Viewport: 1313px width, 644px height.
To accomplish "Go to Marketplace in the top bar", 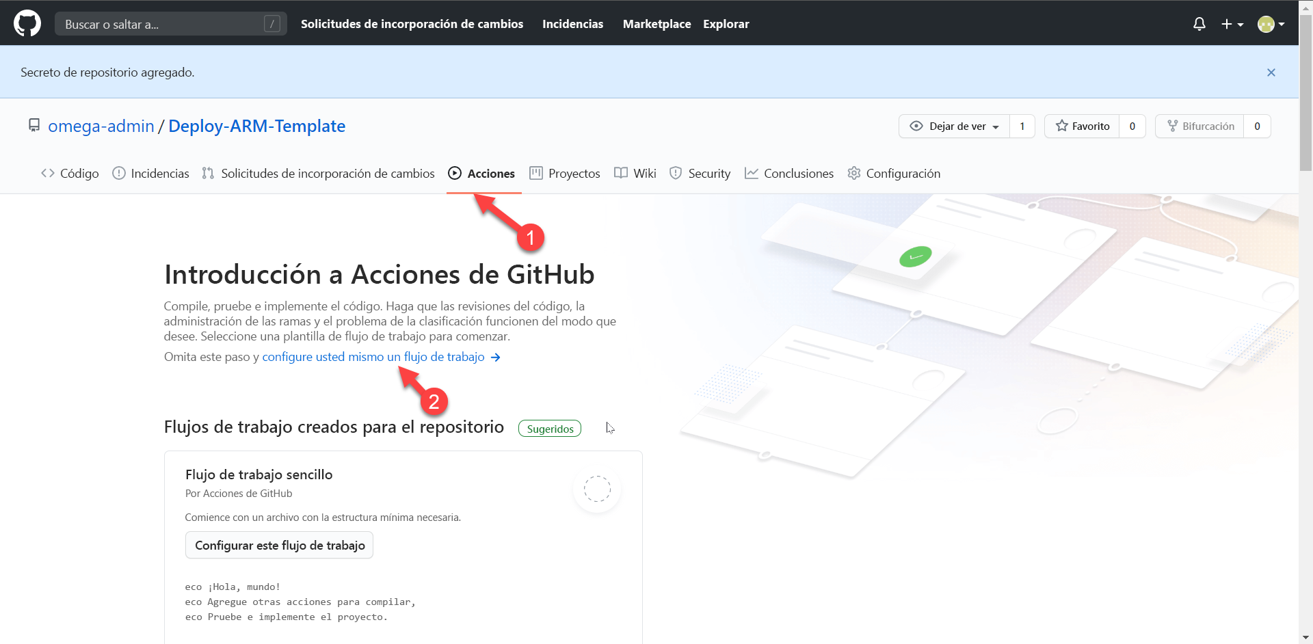I will [656, 24].
